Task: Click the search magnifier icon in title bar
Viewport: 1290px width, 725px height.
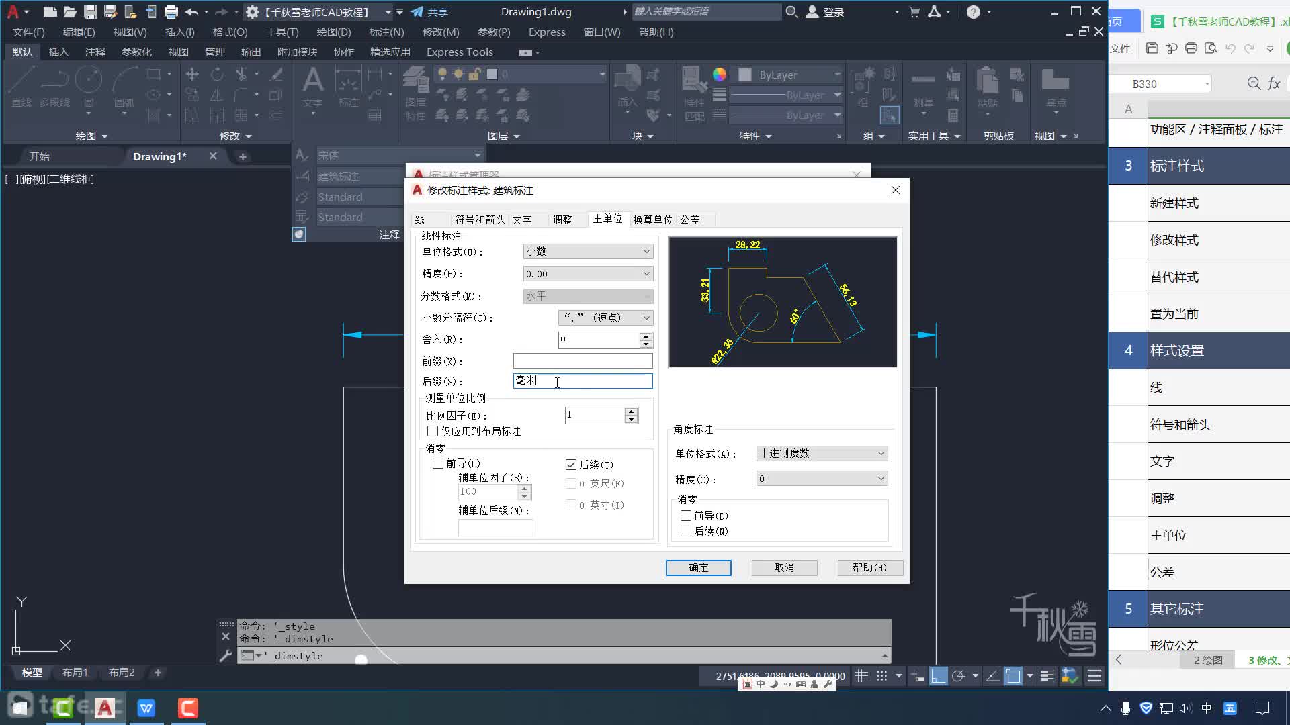Action: point(791,11)
